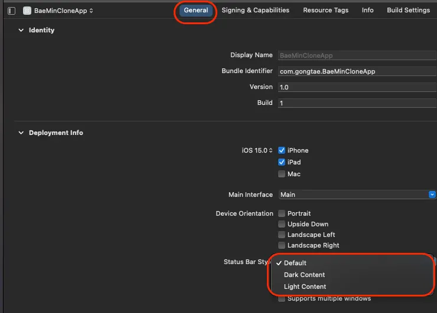This screenshot has width=437, height=313.
Task: Enable the Mac checkbox
Action: click(x=282, y=174)
